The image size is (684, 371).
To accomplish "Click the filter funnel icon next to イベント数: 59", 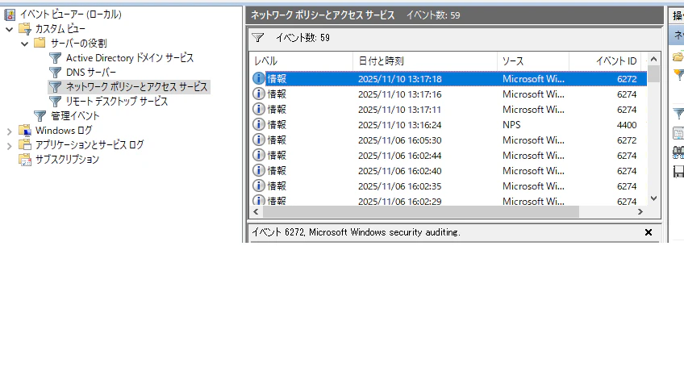I will pos(258,38).
